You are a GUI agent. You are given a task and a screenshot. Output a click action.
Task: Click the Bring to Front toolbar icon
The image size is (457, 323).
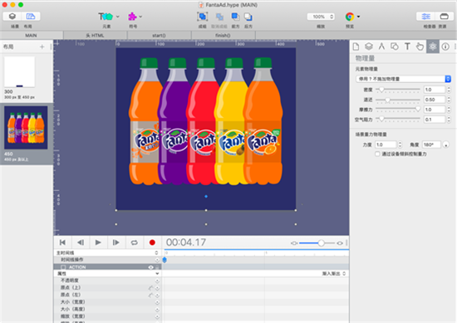[235, 17]
